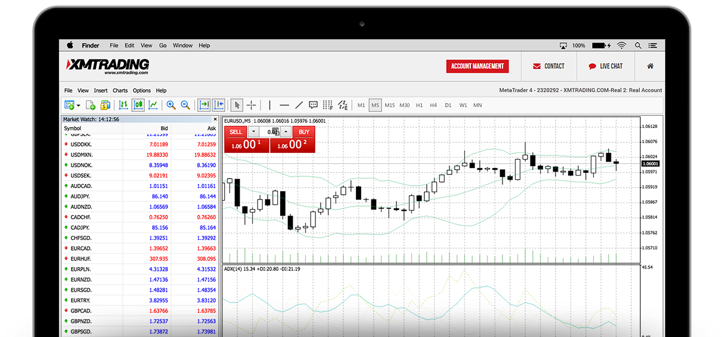The image size is (723, 337).
Task: Select the GBPCAD. symbol row
Action: [140, 311]
